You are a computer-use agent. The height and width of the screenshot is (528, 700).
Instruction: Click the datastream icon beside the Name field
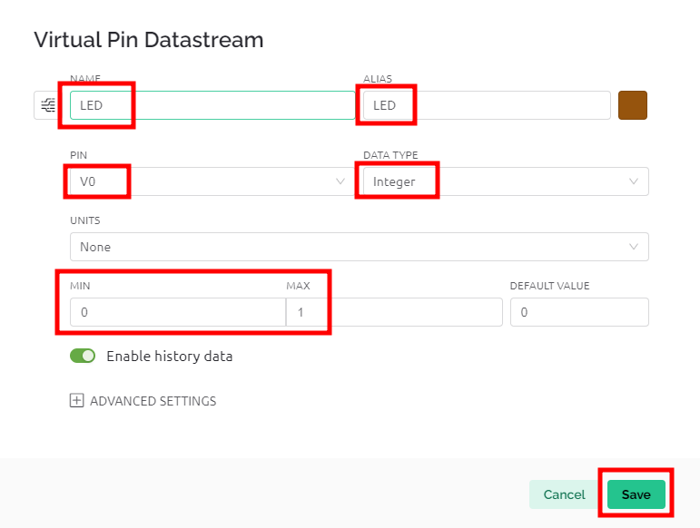[48, 105]
